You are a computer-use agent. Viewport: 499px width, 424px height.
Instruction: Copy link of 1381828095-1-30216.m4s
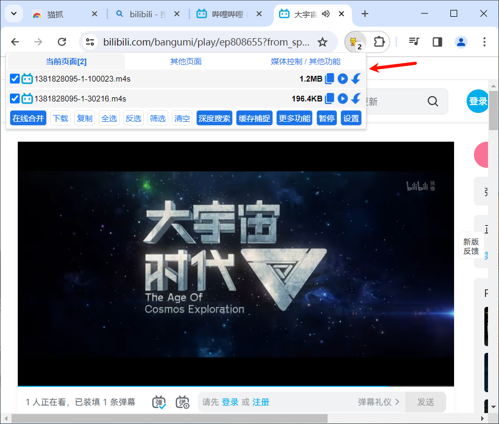pos(329,99)
